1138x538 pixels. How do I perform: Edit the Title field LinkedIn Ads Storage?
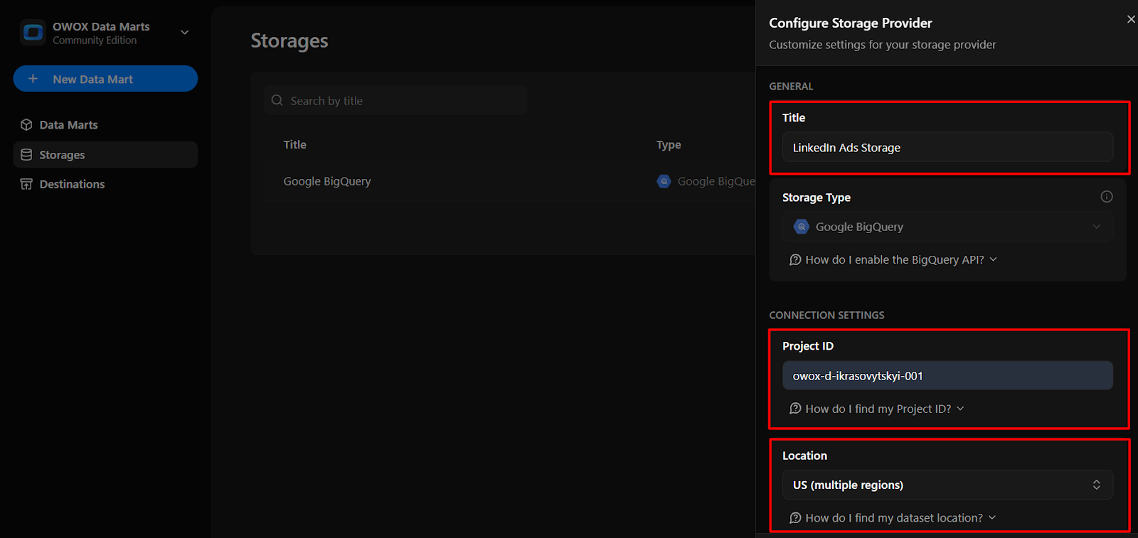tap(947, 147)
